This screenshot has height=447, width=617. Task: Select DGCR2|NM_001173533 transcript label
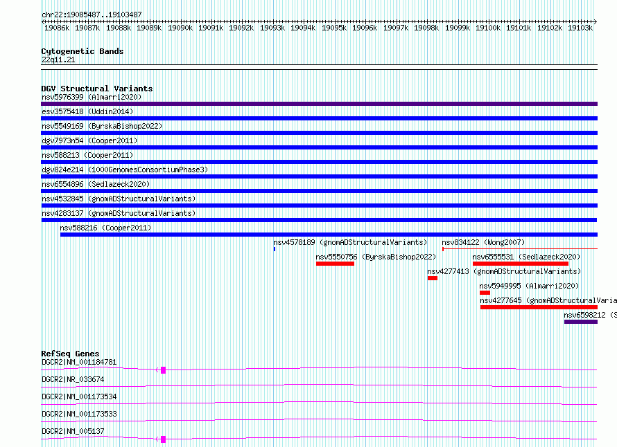point(79,414)
